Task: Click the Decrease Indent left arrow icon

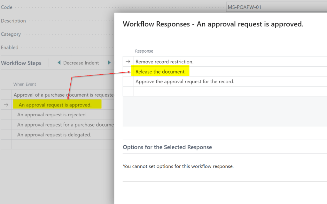Action: pos(59,63)
